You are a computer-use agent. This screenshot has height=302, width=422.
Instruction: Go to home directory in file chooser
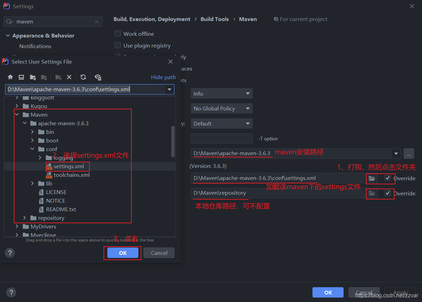tap(10, 77)
